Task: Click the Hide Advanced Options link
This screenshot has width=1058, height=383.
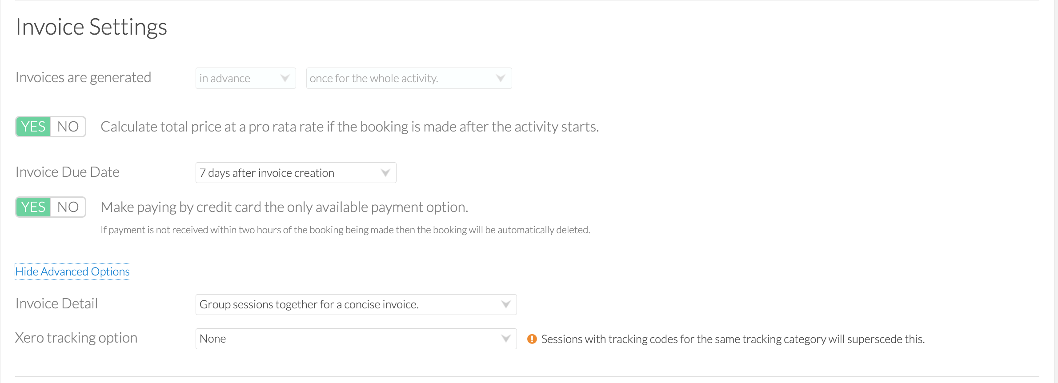Action: pyautogui.click(x=72, y=271)
